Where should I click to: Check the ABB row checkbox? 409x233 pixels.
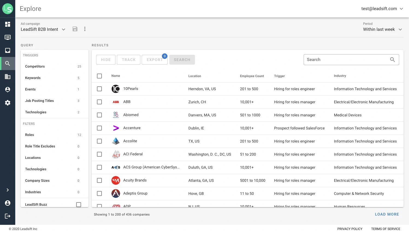99,102
